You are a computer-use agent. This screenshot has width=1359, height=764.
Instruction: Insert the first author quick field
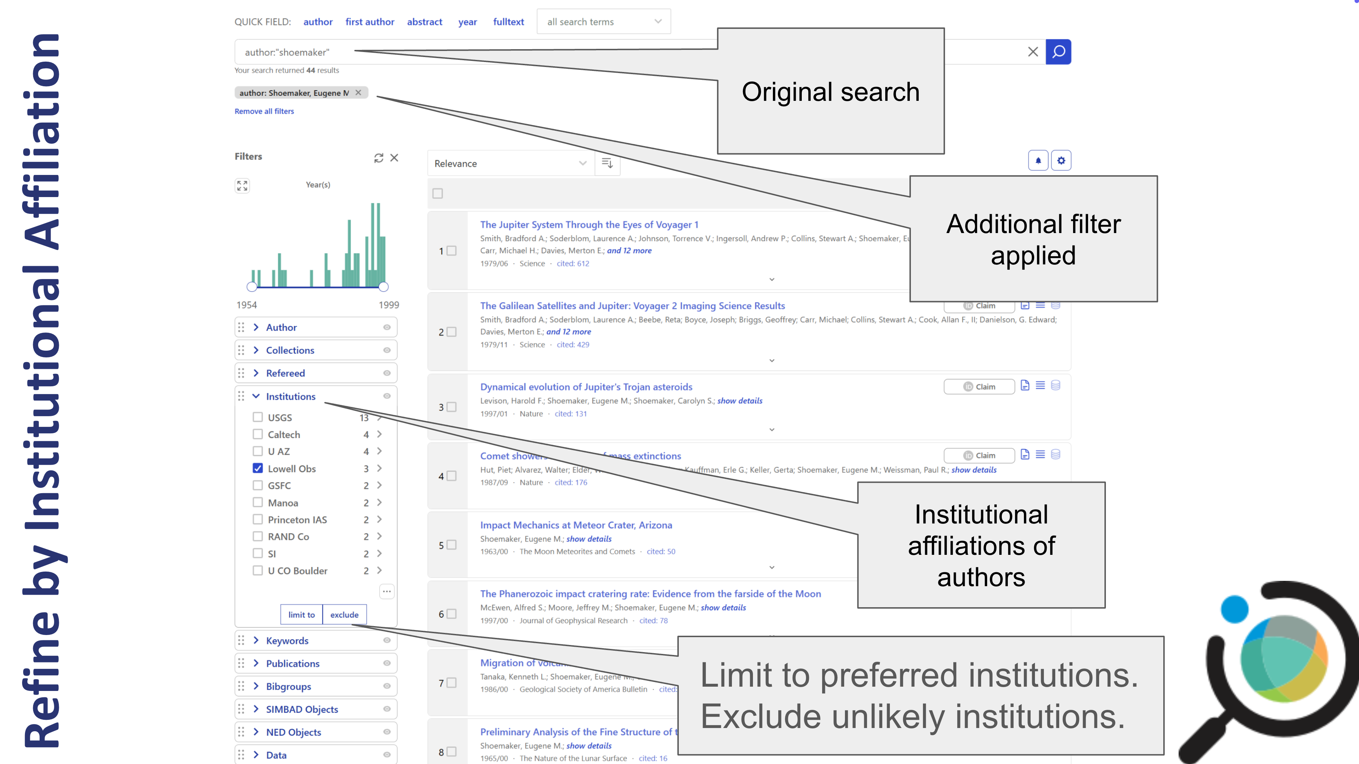coord(370,22)
